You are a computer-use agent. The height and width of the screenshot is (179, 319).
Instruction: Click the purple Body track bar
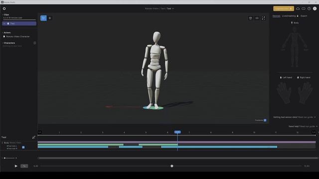176,142
